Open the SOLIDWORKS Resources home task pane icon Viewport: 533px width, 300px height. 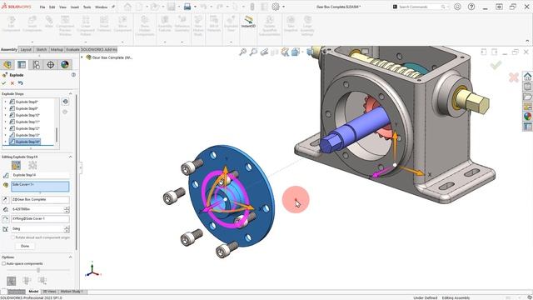(x=527, y=76)
